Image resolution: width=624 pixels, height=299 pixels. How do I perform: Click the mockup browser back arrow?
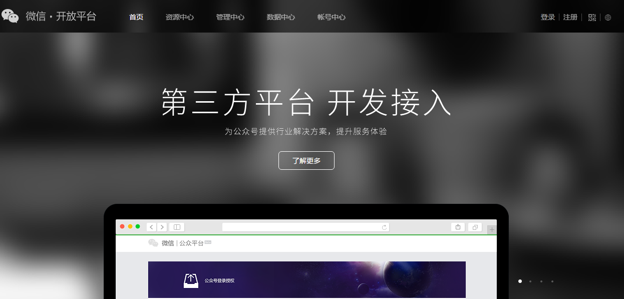tap(152, 227)
